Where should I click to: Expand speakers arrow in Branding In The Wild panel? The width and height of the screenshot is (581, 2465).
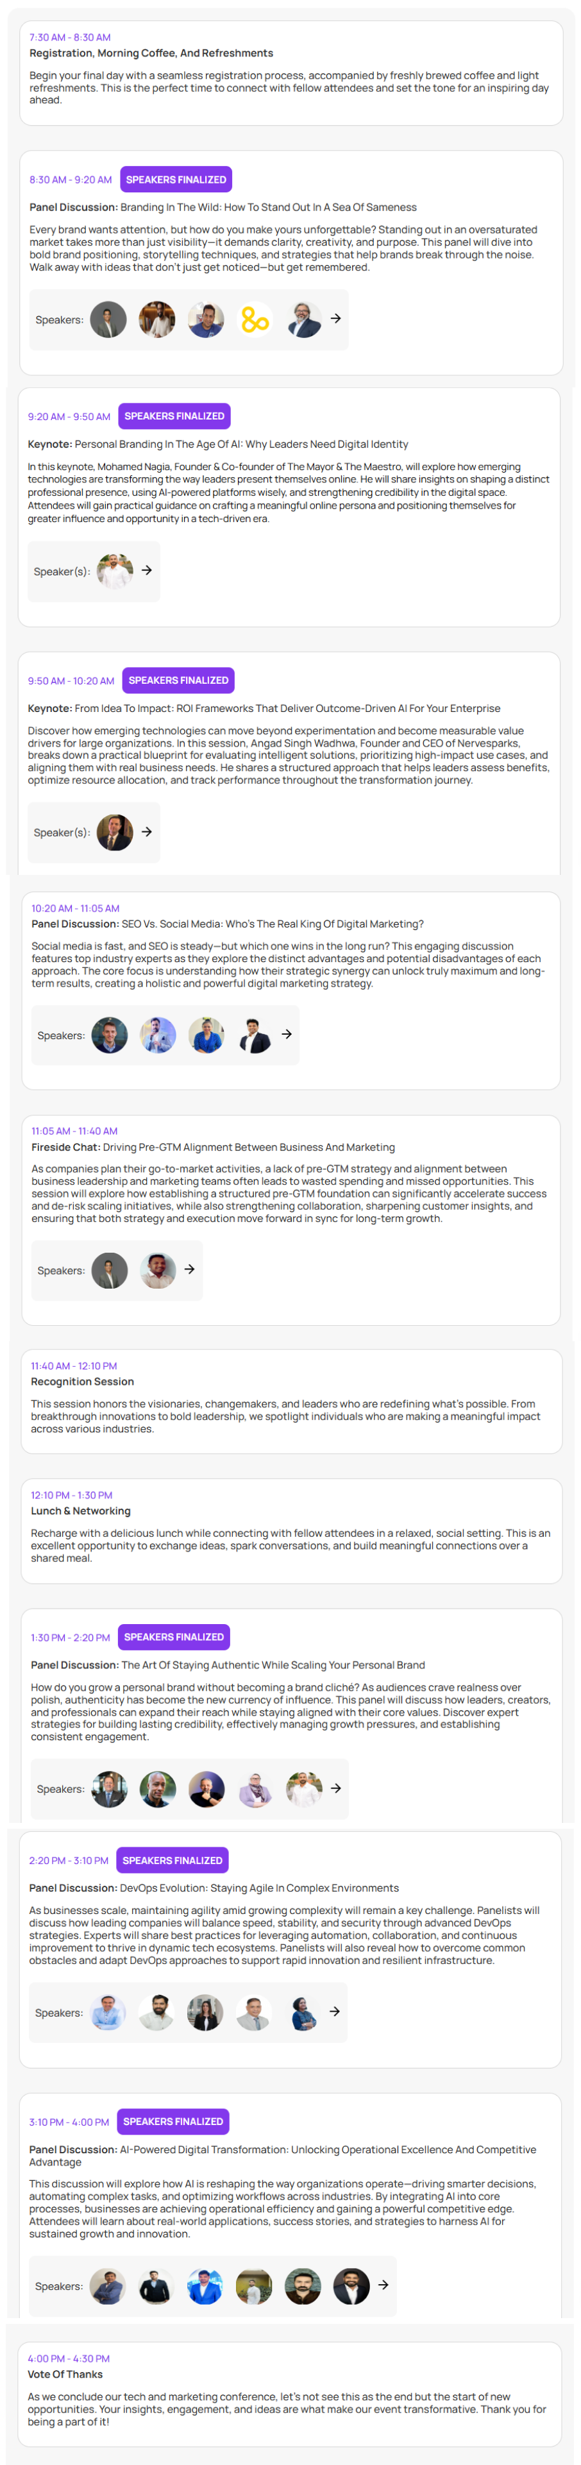pyautogui.click(x=336, y=319)
